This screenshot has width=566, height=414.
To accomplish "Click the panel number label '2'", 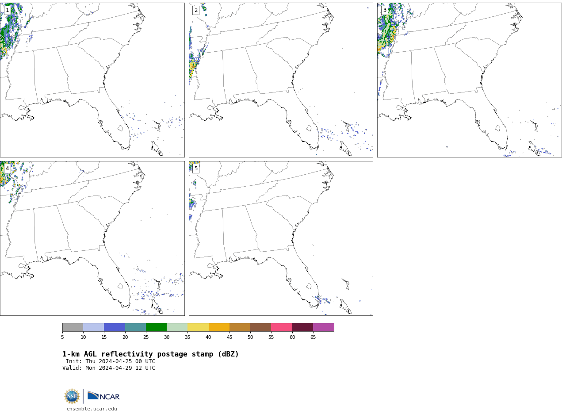I will coord(196,10).
